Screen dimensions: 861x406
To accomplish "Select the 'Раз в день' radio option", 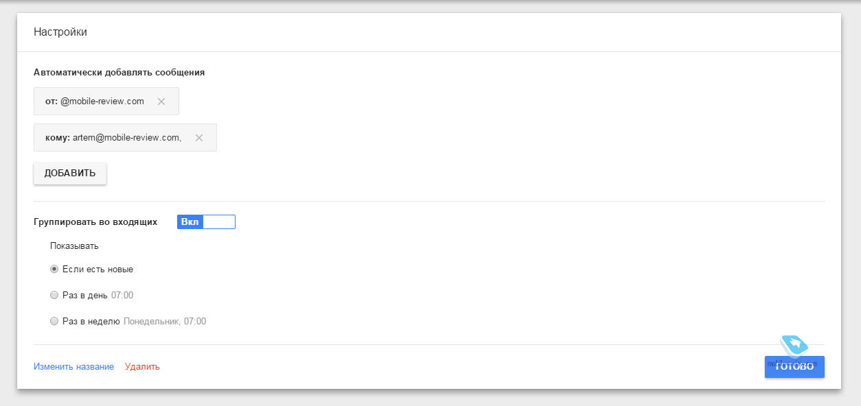I will click(x=54, y=296).
